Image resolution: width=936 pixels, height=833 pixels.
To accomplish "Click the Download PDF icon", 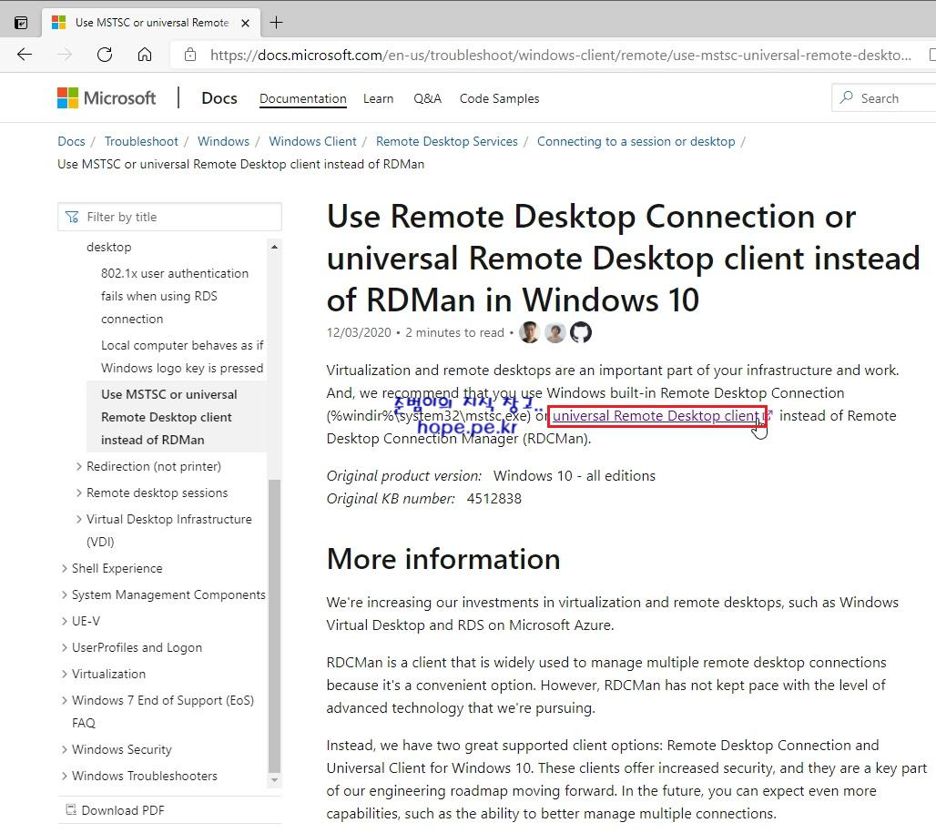I will click(71, 809).
